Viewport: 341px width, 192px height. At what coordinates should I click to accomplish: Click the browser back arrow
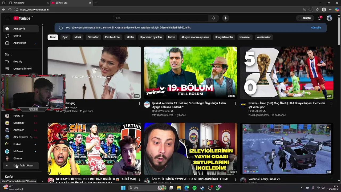point(3,10)
